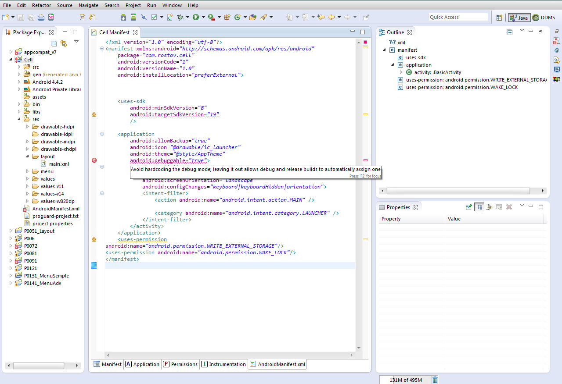Switch to the DDMS perspective

544,18
